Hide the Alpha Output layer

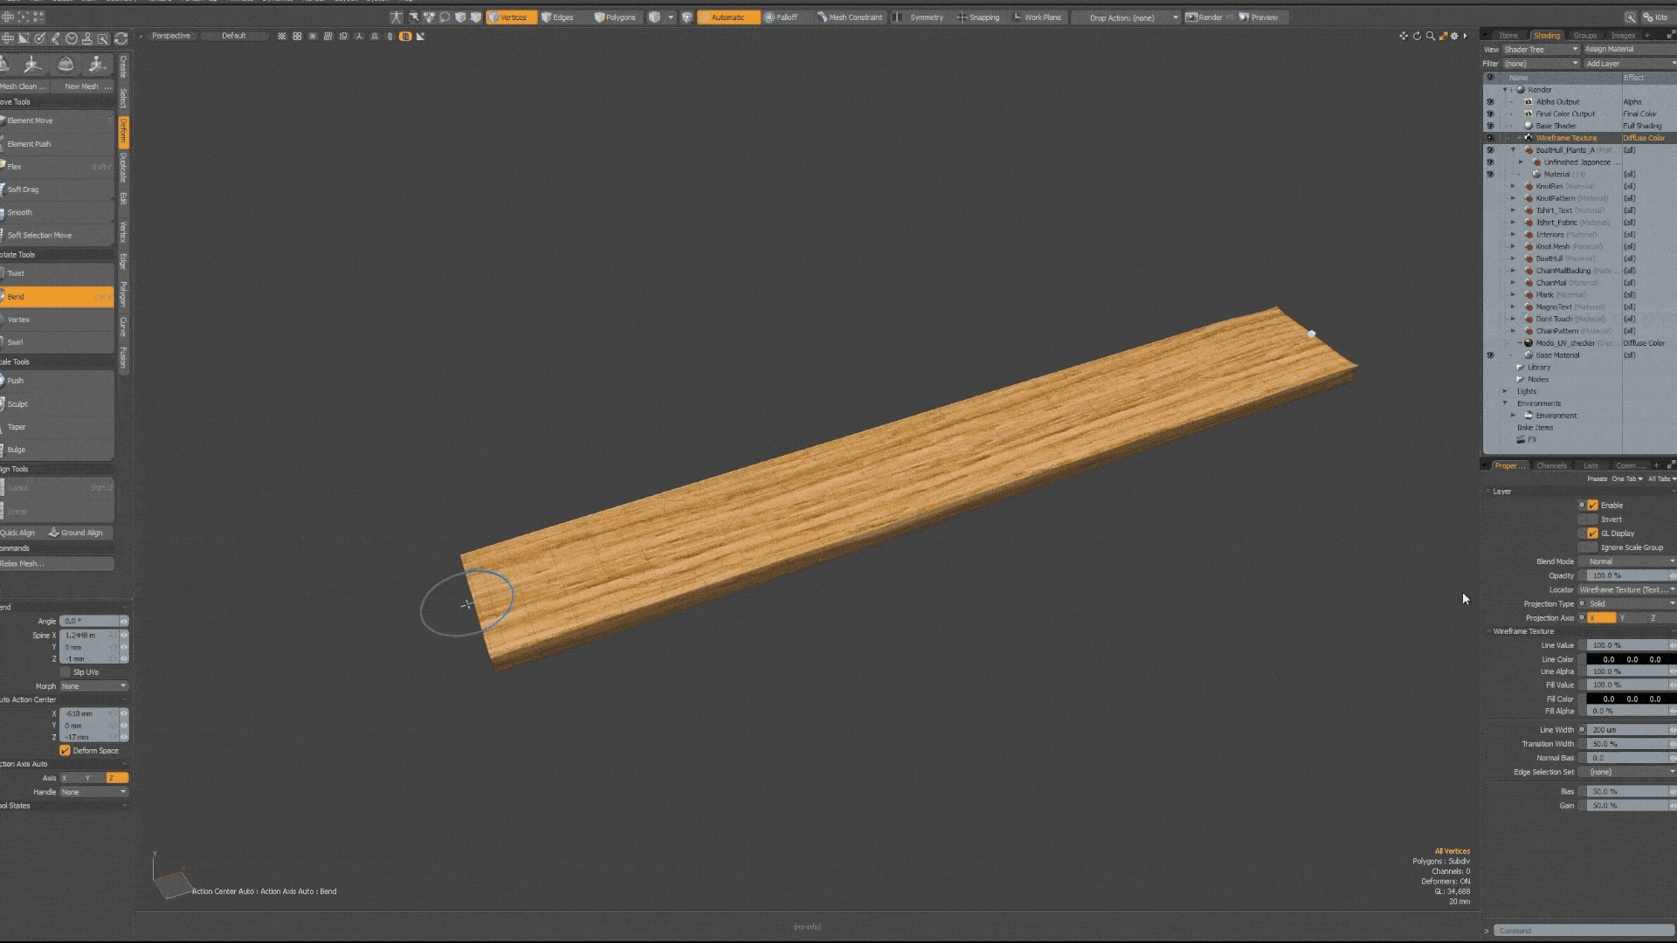(1490, 102)
